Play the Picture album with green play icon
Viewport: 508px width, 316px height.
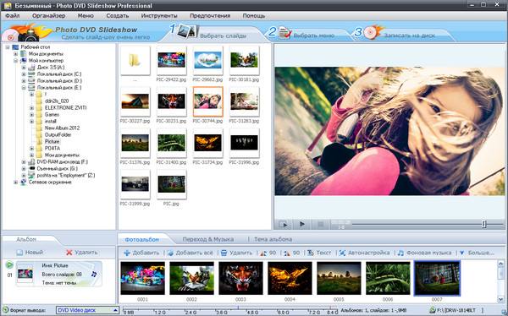tap(9, 265)
